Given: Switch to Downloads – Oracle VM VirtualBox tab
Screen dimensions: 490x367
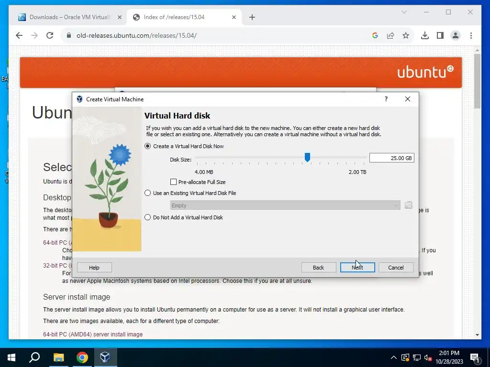Looking at the screenshot, I should (x=69, y=17).
